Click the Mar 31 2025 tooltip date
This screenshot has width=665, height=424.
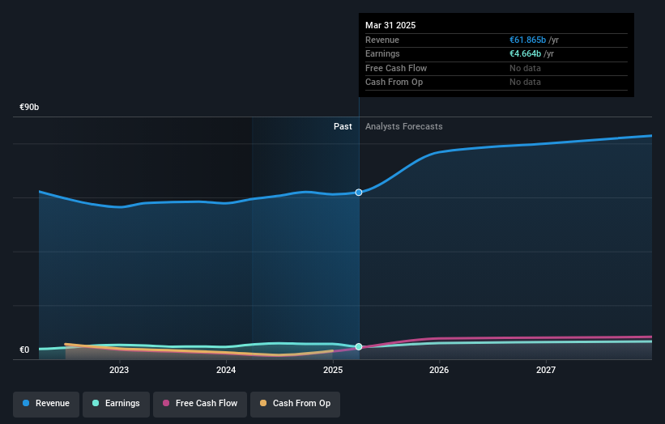[x=390, y=25]
